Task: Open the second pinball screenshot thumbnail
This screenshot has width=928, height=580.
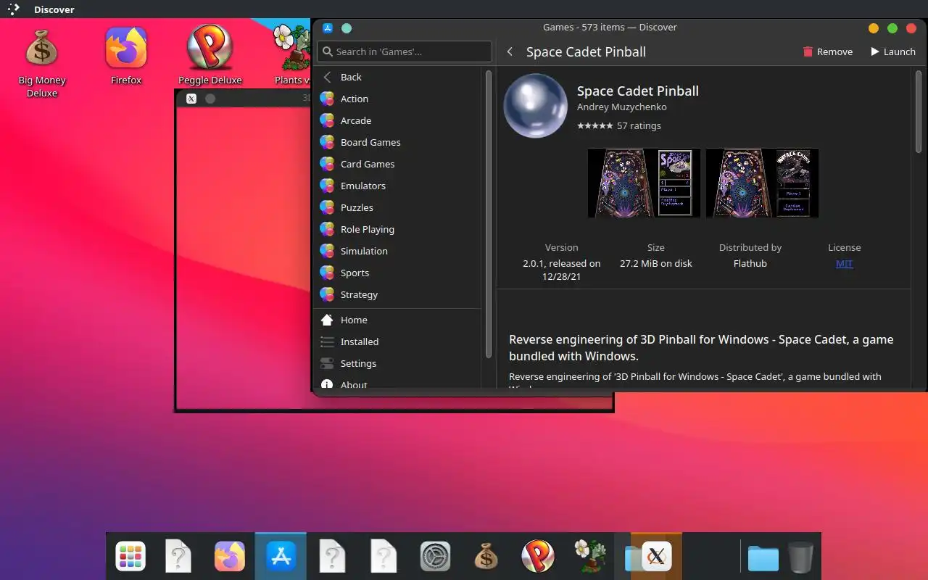Action: point(762,183)
